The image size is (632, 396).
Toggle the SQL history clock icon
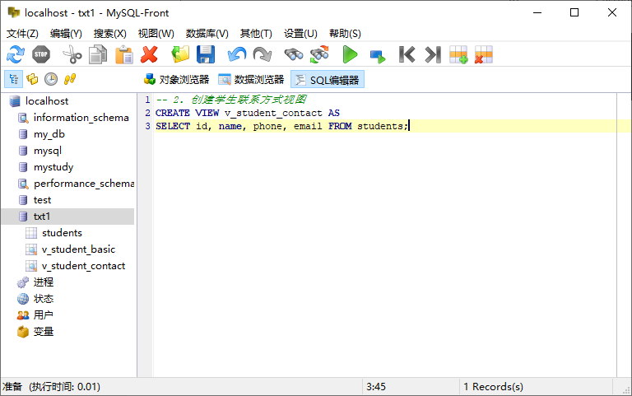[51, 79]
